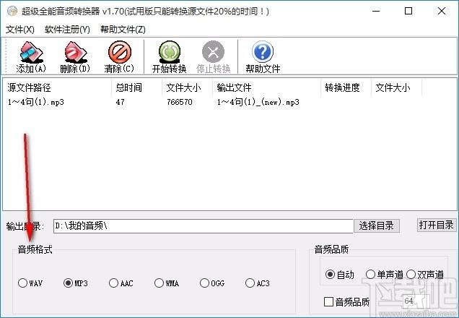Viewport: 459px width, 318px height.
Task: Click the 选择目录 button
Action: tap(376, 225)
